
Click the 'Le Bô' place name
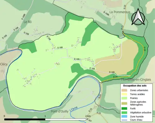pyautogui.click(x=28, y=22)
